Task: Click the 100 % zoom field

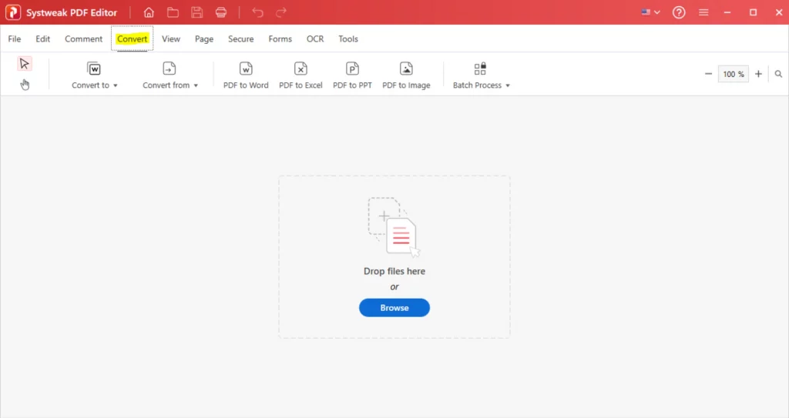Action: [734, 74]
